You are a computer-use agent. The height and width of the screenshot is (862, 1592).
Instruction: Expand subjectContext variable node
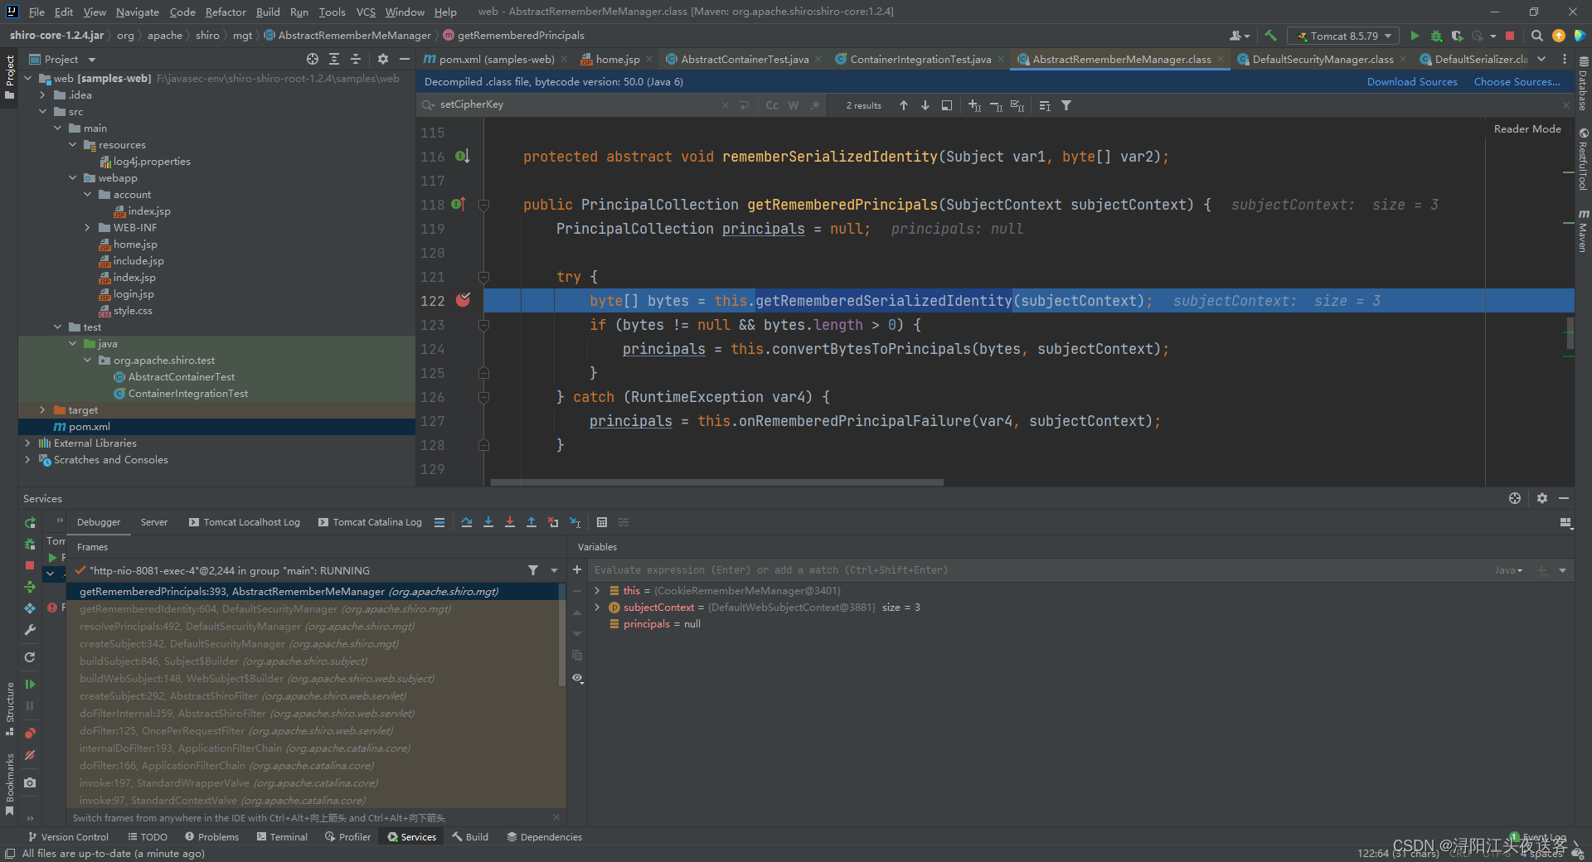point(597,608)
